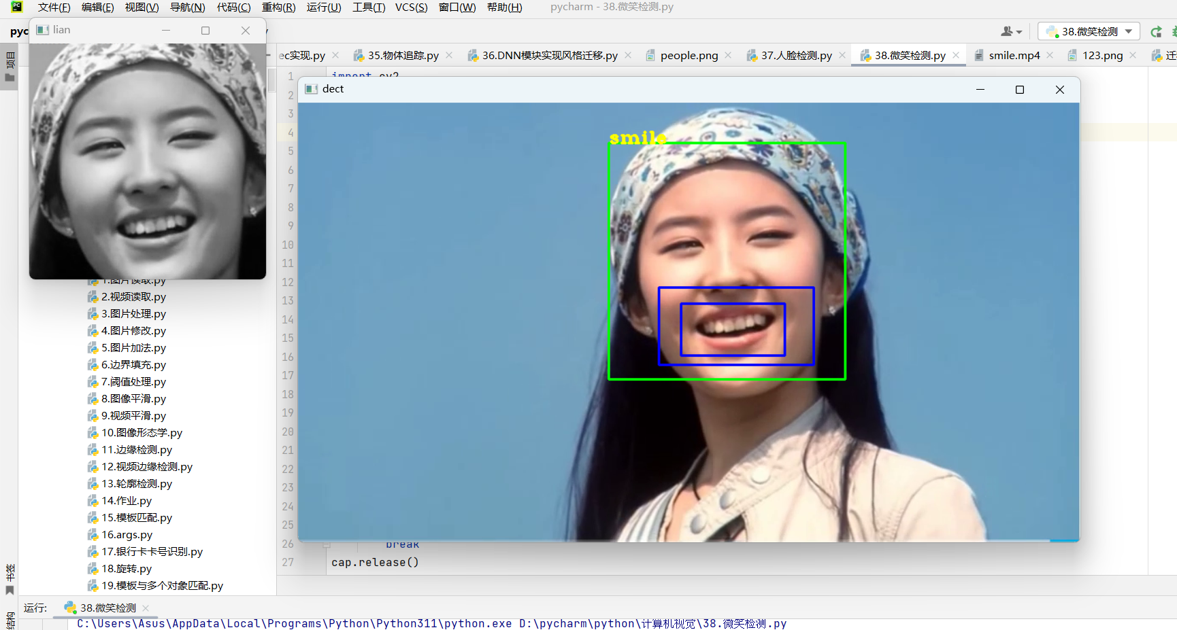
Task: Switch to the people.png tab
Action: (x=682, y=55)
